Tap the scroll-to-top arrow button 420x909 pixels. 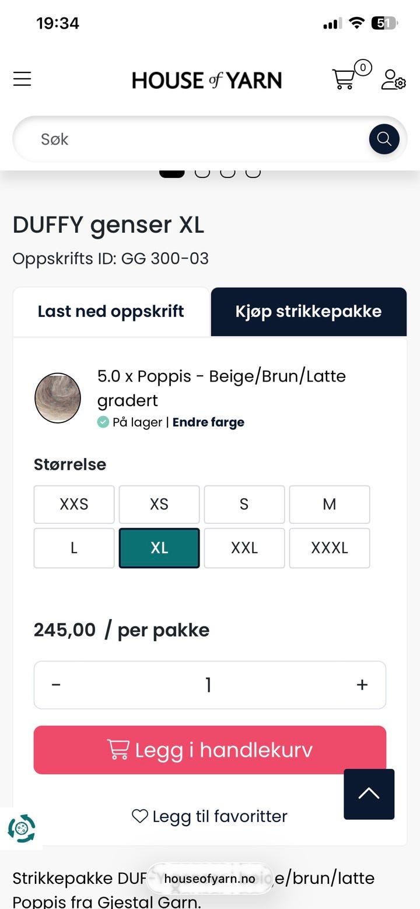[x=369, y=794]
